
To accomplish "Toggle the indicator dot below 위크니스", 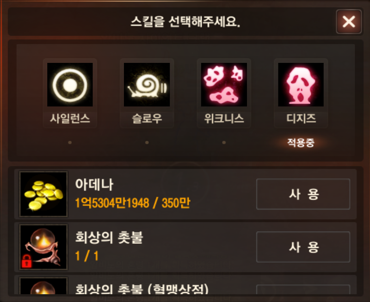I will point(224,142).
